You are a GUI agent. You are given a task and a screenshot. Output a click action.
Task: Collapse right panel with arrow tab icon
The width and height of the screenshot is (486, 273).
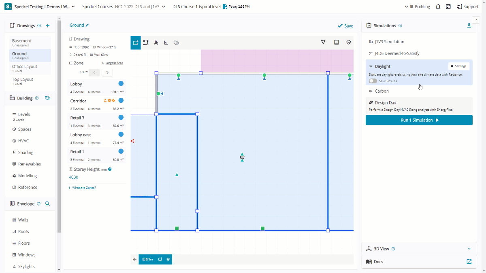(476, 19)
